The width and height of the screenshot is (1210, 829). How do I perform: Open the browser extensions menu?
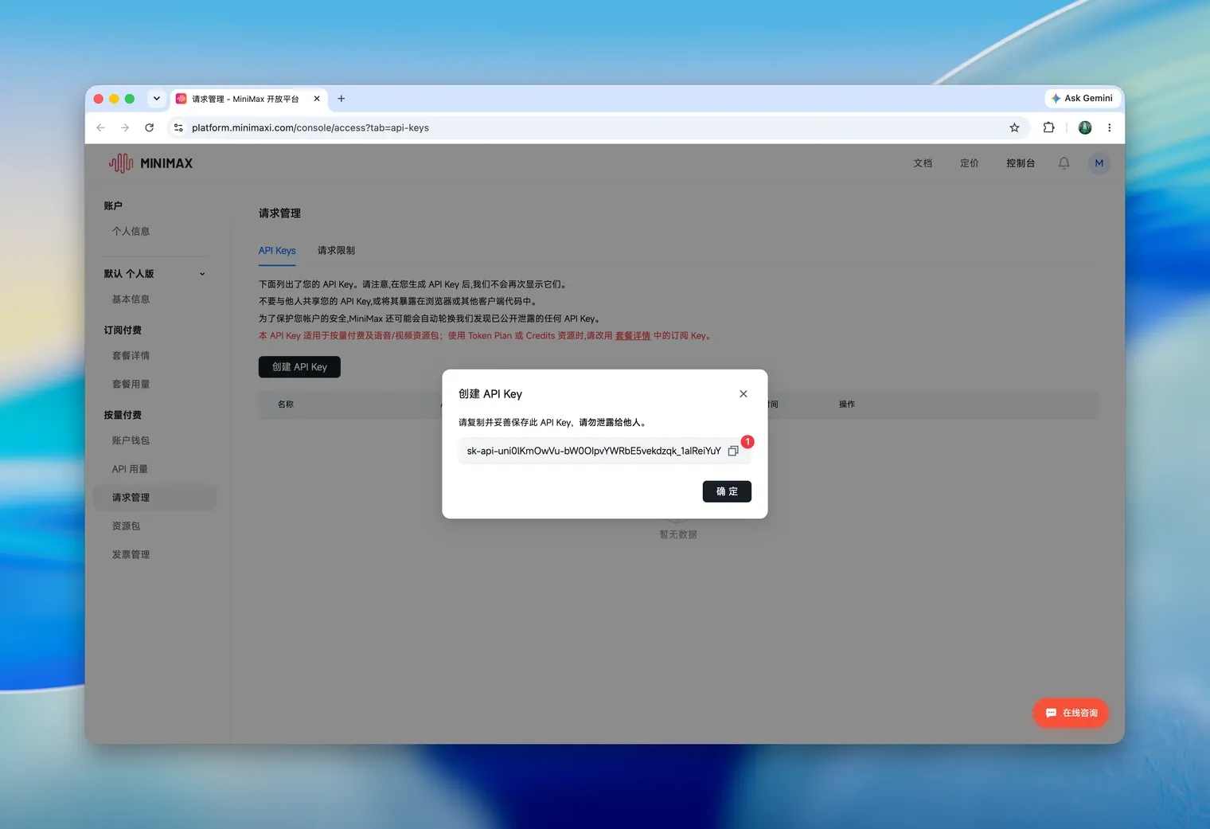1048,127
